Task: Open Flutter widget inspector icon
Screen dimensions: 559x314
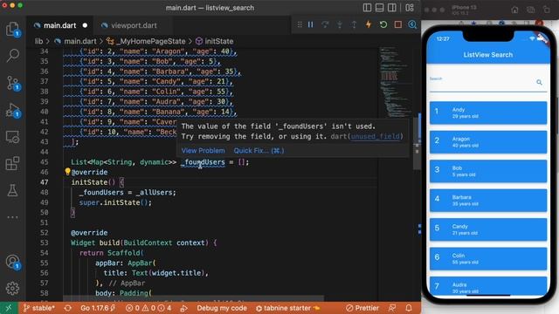Action: click(x=412, y=24)
